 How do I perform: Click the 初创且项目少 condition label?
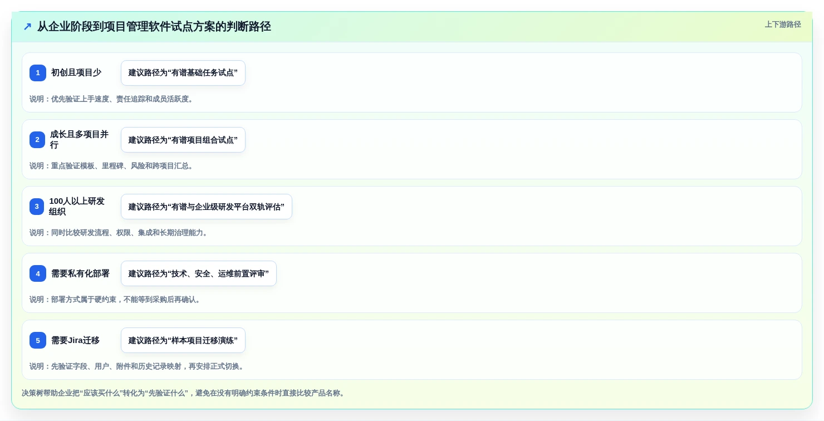[76, 73]
